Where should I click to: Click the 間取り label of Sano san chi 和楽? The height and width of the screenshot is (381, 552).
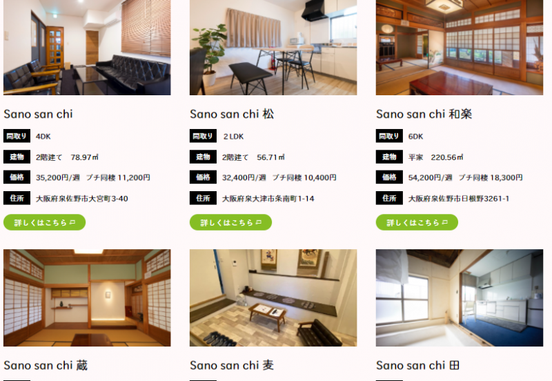click(x=389, y=136)
